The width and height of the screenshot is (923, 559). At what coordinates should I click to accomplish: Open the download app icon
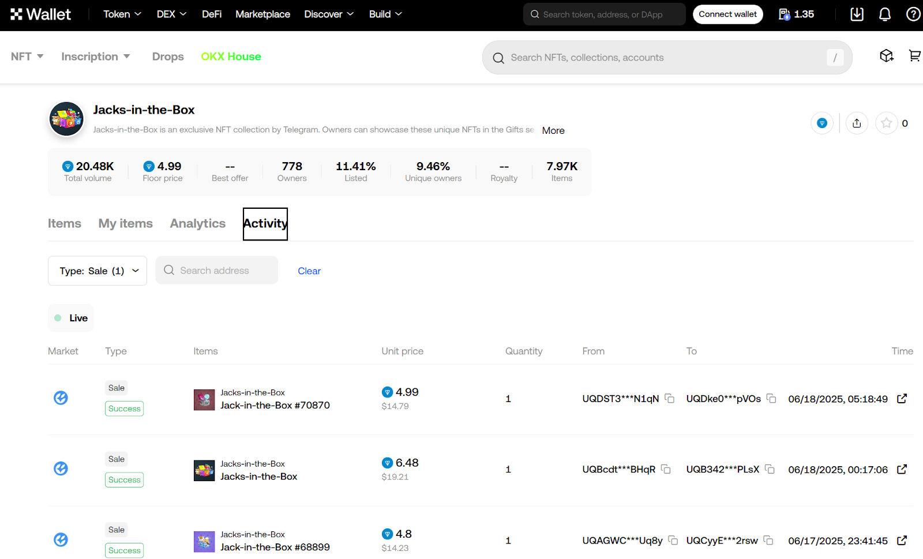(x=857, y=14)
